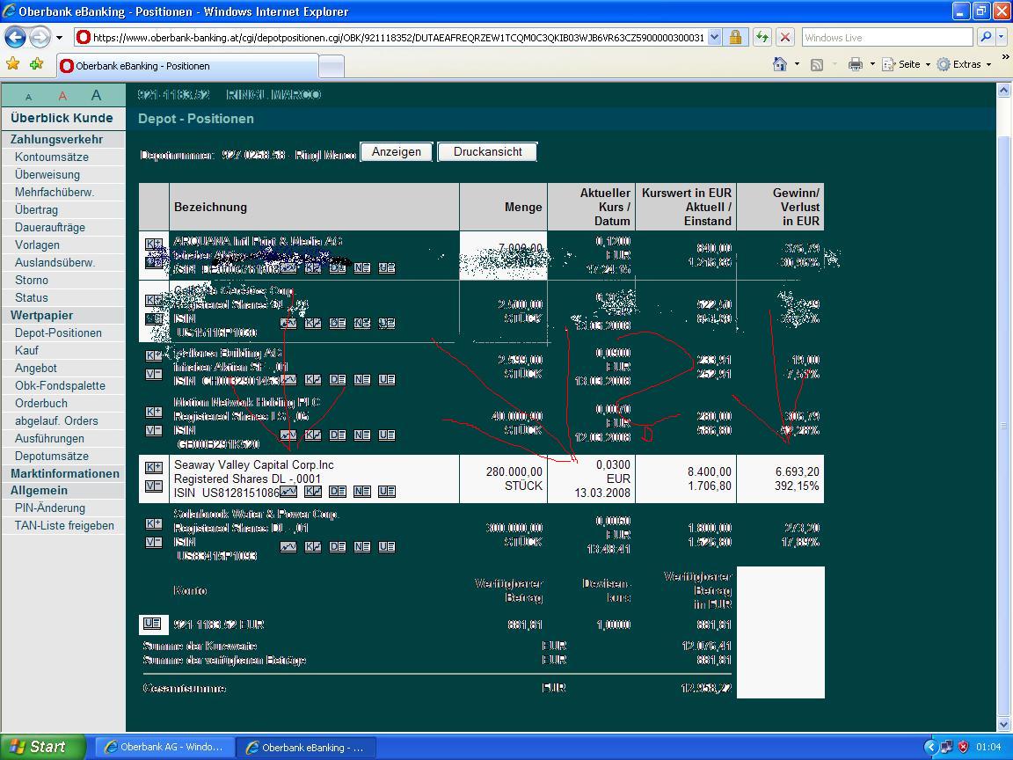Open the line chart icon in Solarbrook row
1013x760 pixels.
(288, 547)
